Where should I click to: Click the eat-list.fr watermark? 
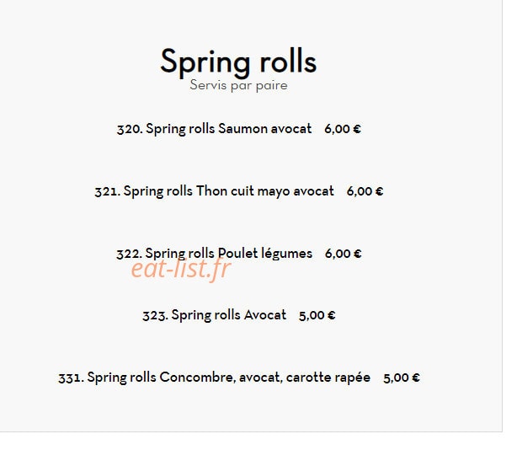(x=181, y=269)
